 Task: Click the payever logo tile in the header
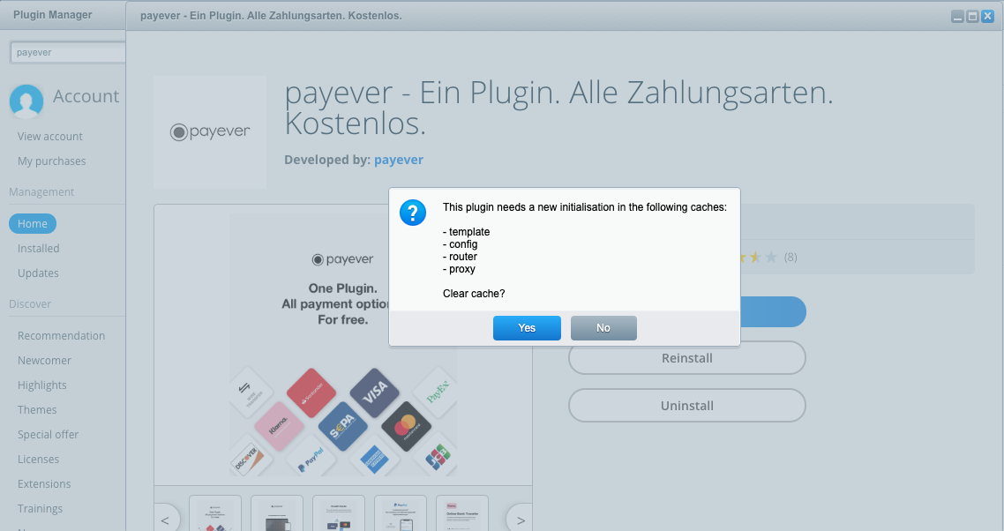[x=210, y=132]
